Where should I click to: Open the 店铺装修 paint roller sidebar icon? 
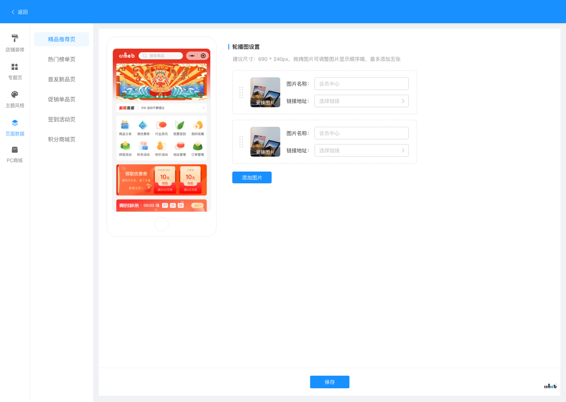click(15, 39)
